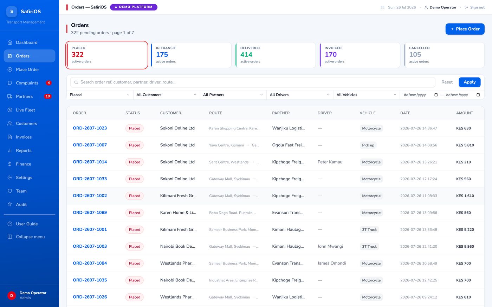Click the Settings gear icon
Viewport: 492px width, 307px height.
click(x=10, y=178)
